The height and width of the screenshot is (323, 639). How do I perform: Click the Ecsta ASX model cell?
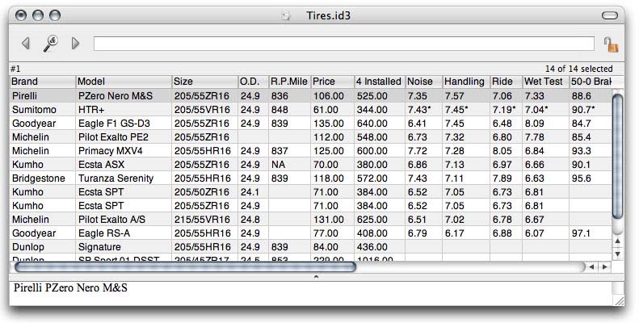coord(124,165)
